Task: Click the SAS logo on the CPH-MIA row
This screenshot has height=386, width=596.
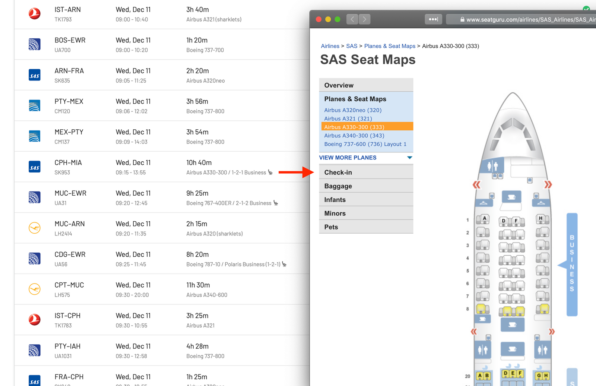Action: click(x=35, y=167)
